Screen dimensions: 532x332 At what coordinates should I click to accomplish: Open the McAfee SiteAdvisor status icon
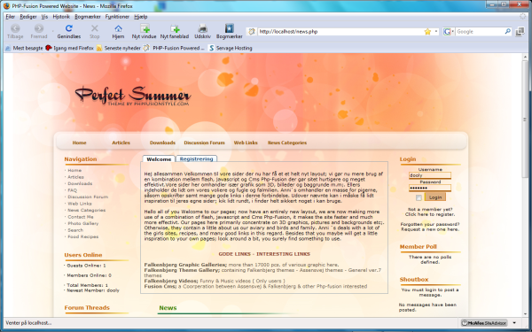click(484, 323)
